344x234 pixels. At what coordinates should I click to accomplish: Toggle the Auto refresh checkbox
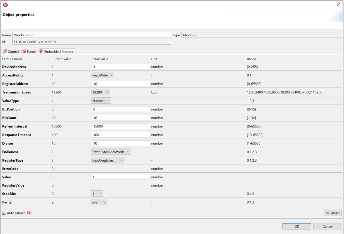(4, 213)
